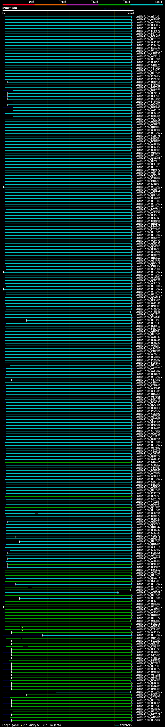Open hit UniRef100_A4RYR3
The width and height of the screenshot is (165, 727).
click(x=148, y=20)
